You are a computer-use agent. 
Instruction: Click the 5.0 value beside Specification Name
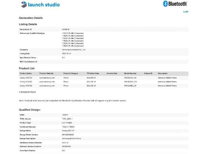click(63, 58)
